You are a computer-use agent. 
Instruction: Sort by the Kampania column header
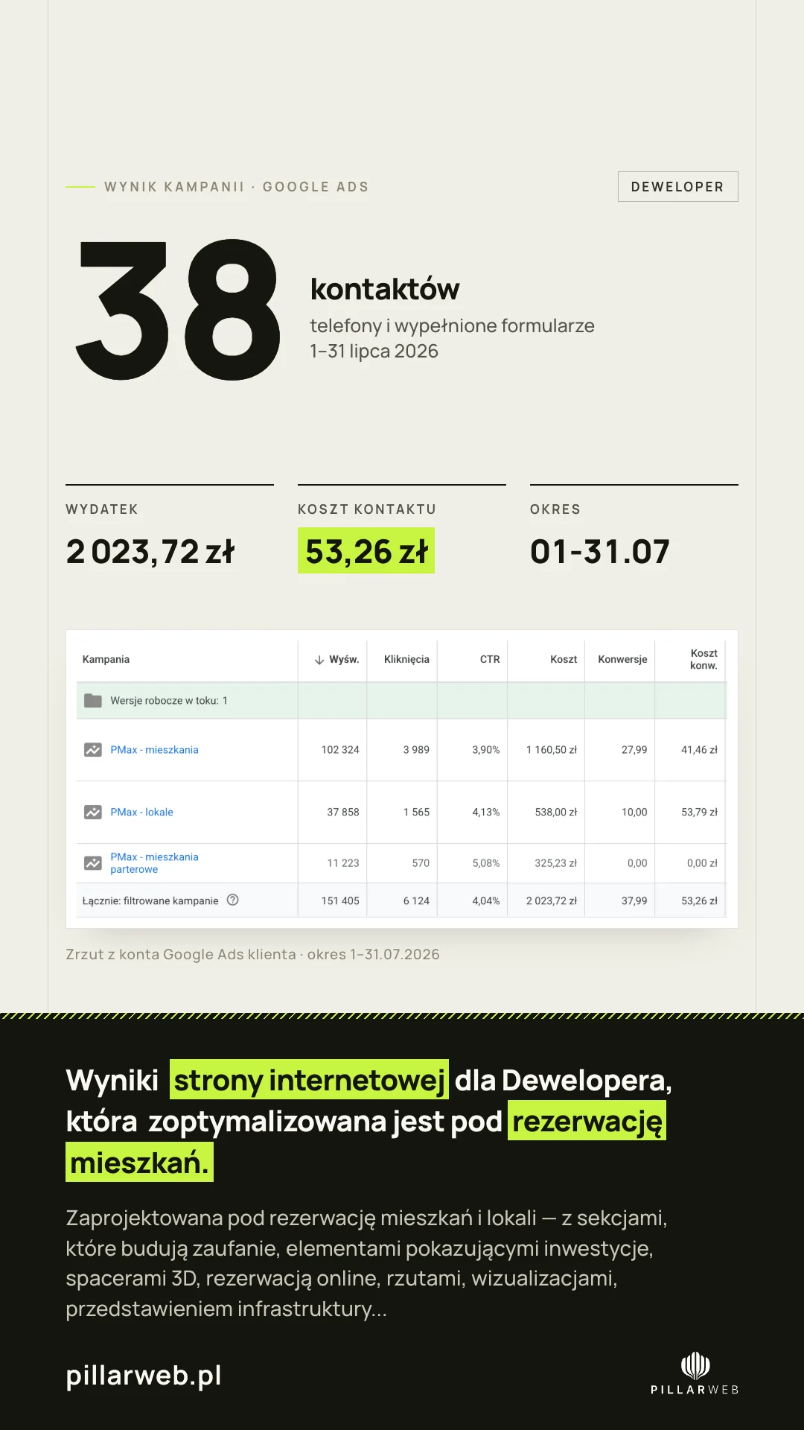click(106, 659)
